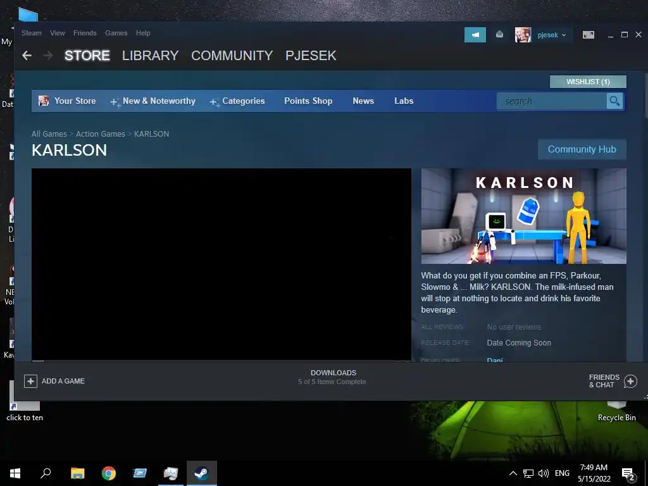Open the Community Hub button
Image resolution: width=648 pixels, height=486 pixels.
[x=582, y=149]
